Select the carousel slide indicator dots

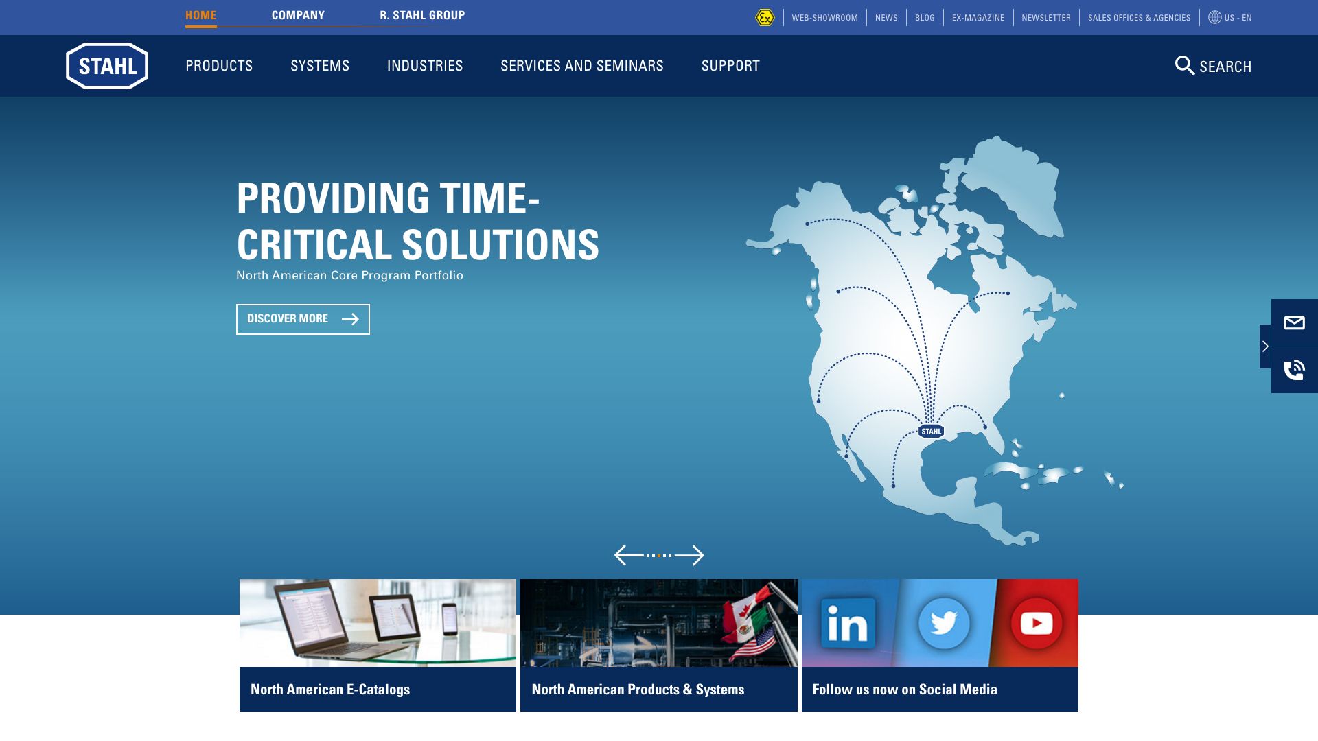click(x=659, y=556)
